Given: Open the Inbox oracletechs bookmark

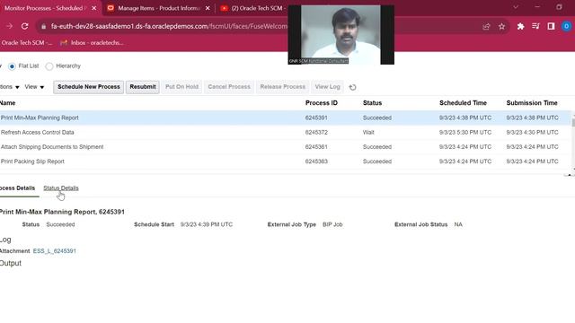Looking at the screenshot, I should (x=93, y=43).
